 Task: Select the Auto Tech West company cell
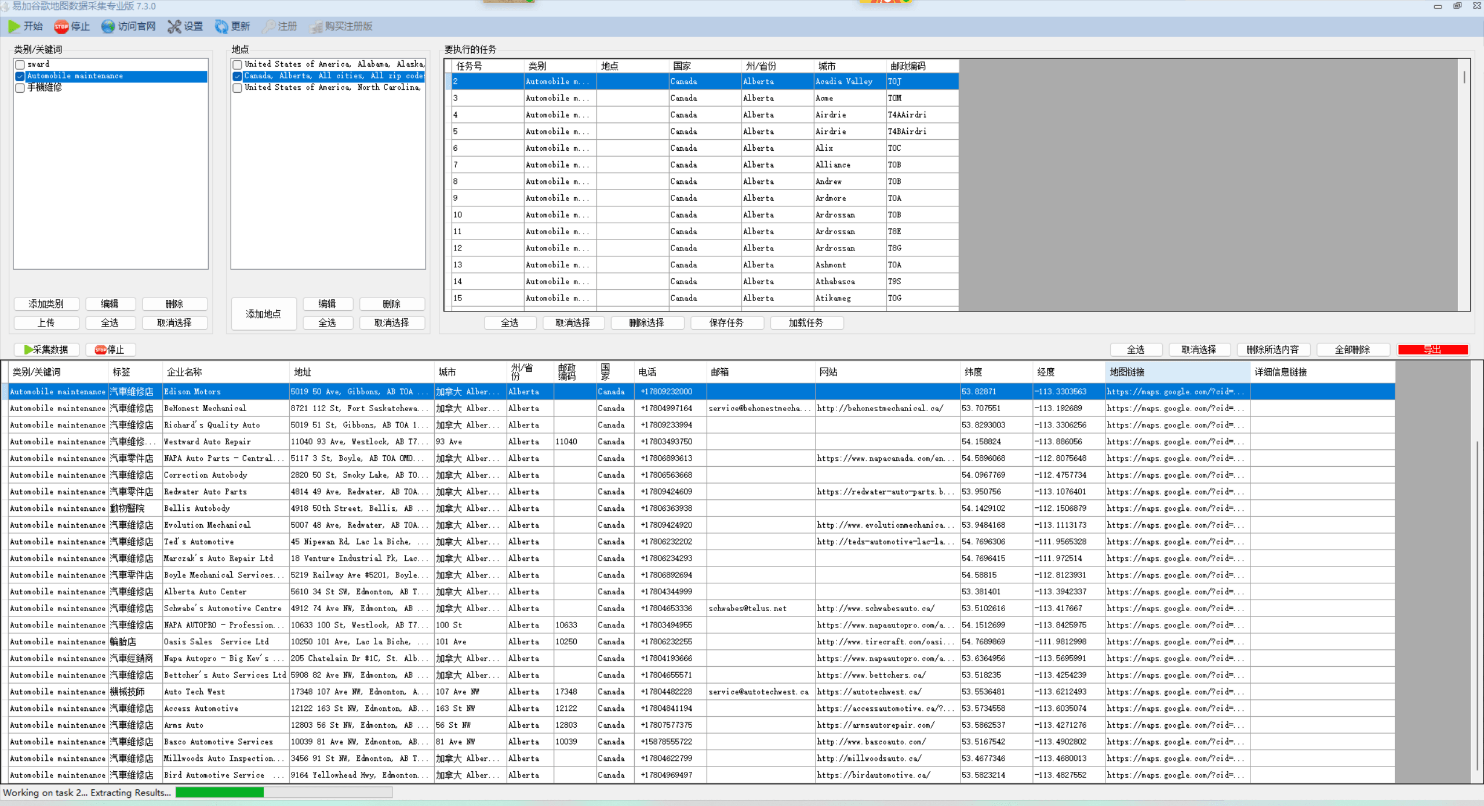[x=226, y=692]
